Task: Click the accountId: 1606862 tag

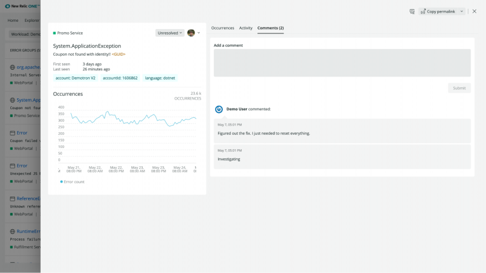Action: (120, 78)
